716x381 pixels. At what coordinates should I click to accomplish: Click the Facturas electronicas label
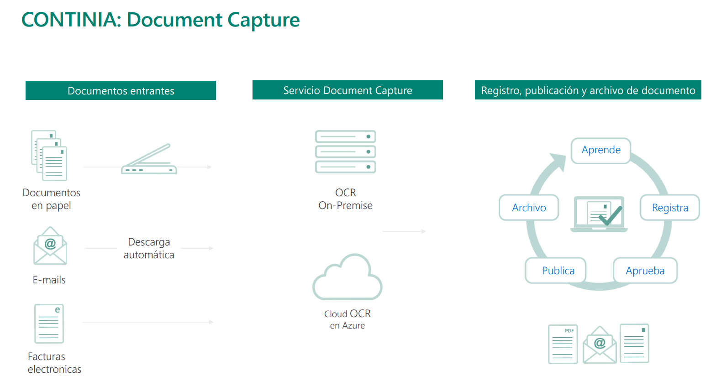tap(54, 363)
